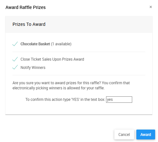Screen dimensions: 158x142
Task: Click the Notify Winners label text
Action: (x=33, y=68)
